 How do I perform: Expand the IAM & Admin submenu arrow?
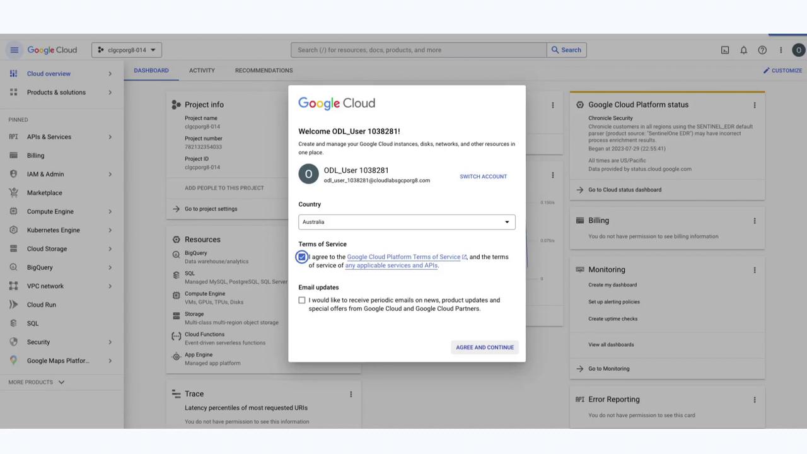(110, 174)
